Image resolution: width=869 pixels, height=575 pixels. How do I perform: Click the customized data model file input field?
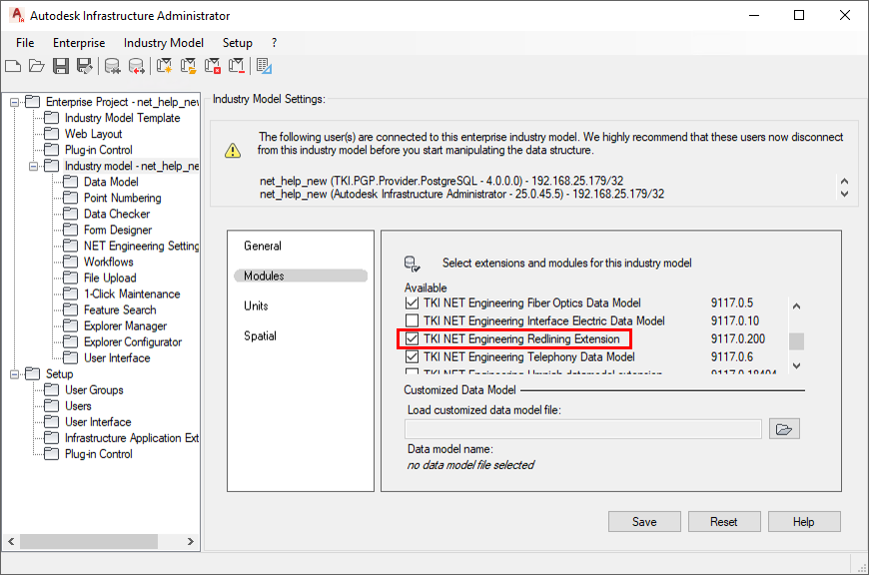tap(583, 429)
